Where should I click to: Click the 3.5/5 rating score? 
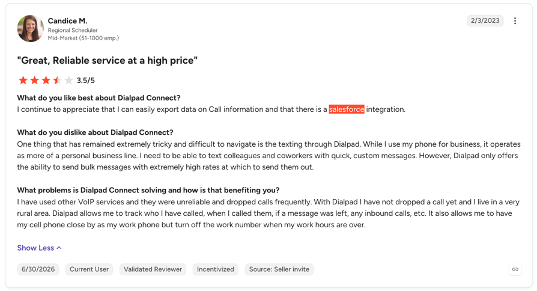tap(86, 81)
